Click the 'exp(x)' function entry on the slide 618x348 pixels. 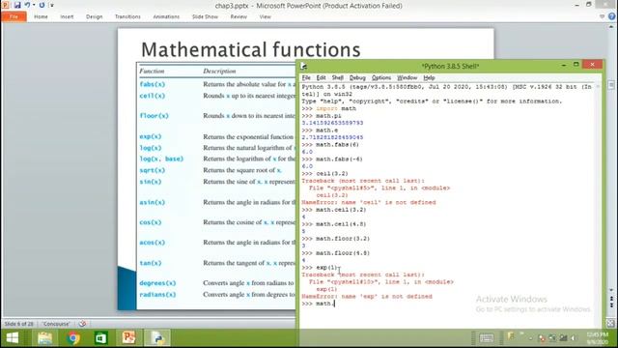point(151,136)
